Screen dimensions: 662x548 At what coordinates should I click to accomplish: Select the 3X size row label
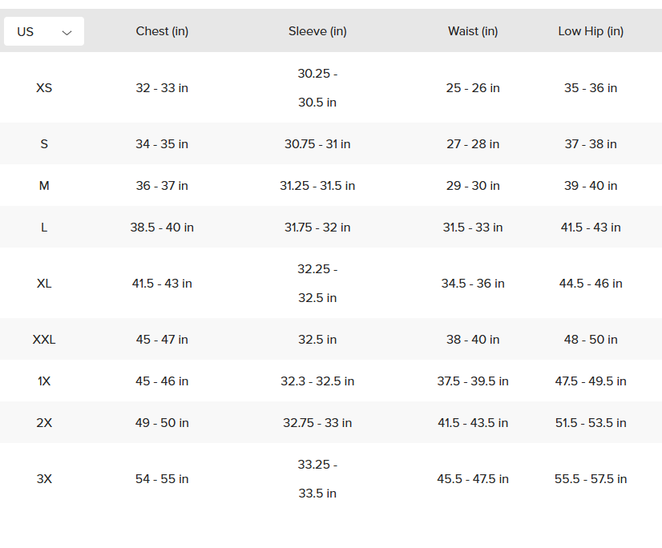coord(44,479)
